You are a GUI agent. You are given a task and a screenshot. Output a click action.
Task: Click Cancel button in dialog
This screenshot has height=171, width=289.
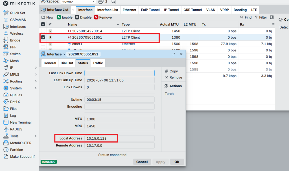(x=142, y=162)
